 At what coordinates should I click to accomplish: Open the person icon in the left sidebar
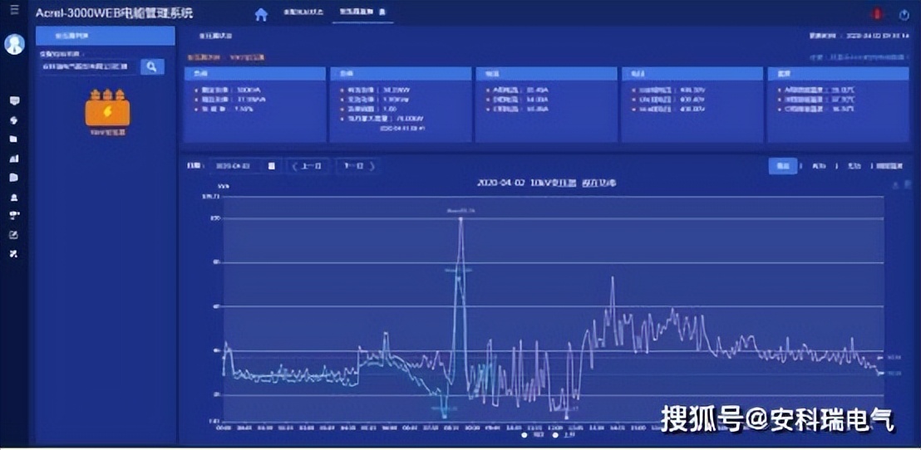15,197
